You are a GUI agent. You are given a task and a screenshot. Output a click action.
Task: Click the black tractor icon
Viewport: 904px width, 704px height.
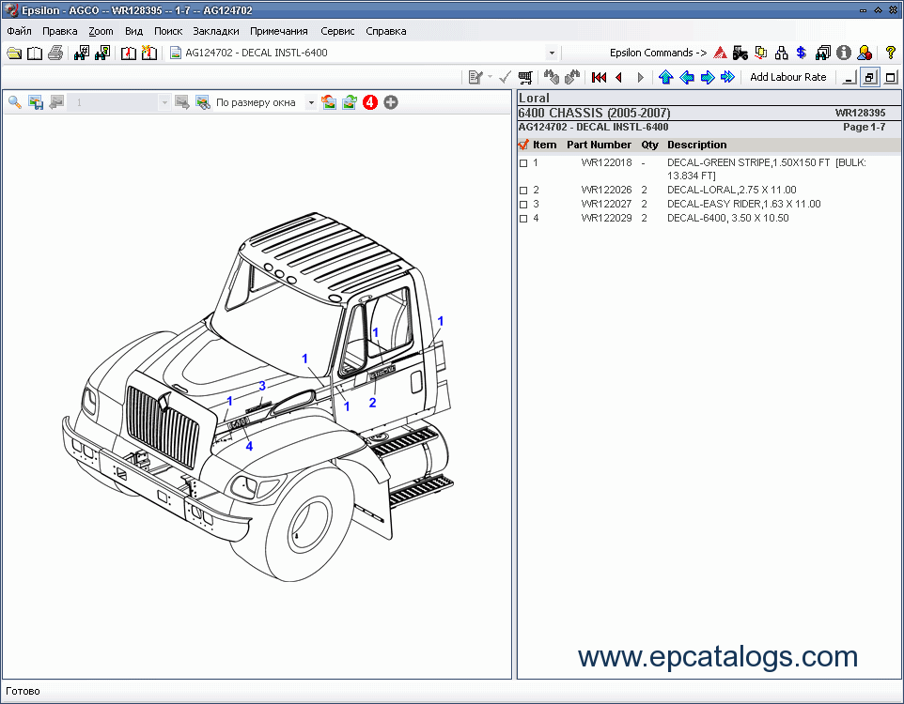point(740,53)
